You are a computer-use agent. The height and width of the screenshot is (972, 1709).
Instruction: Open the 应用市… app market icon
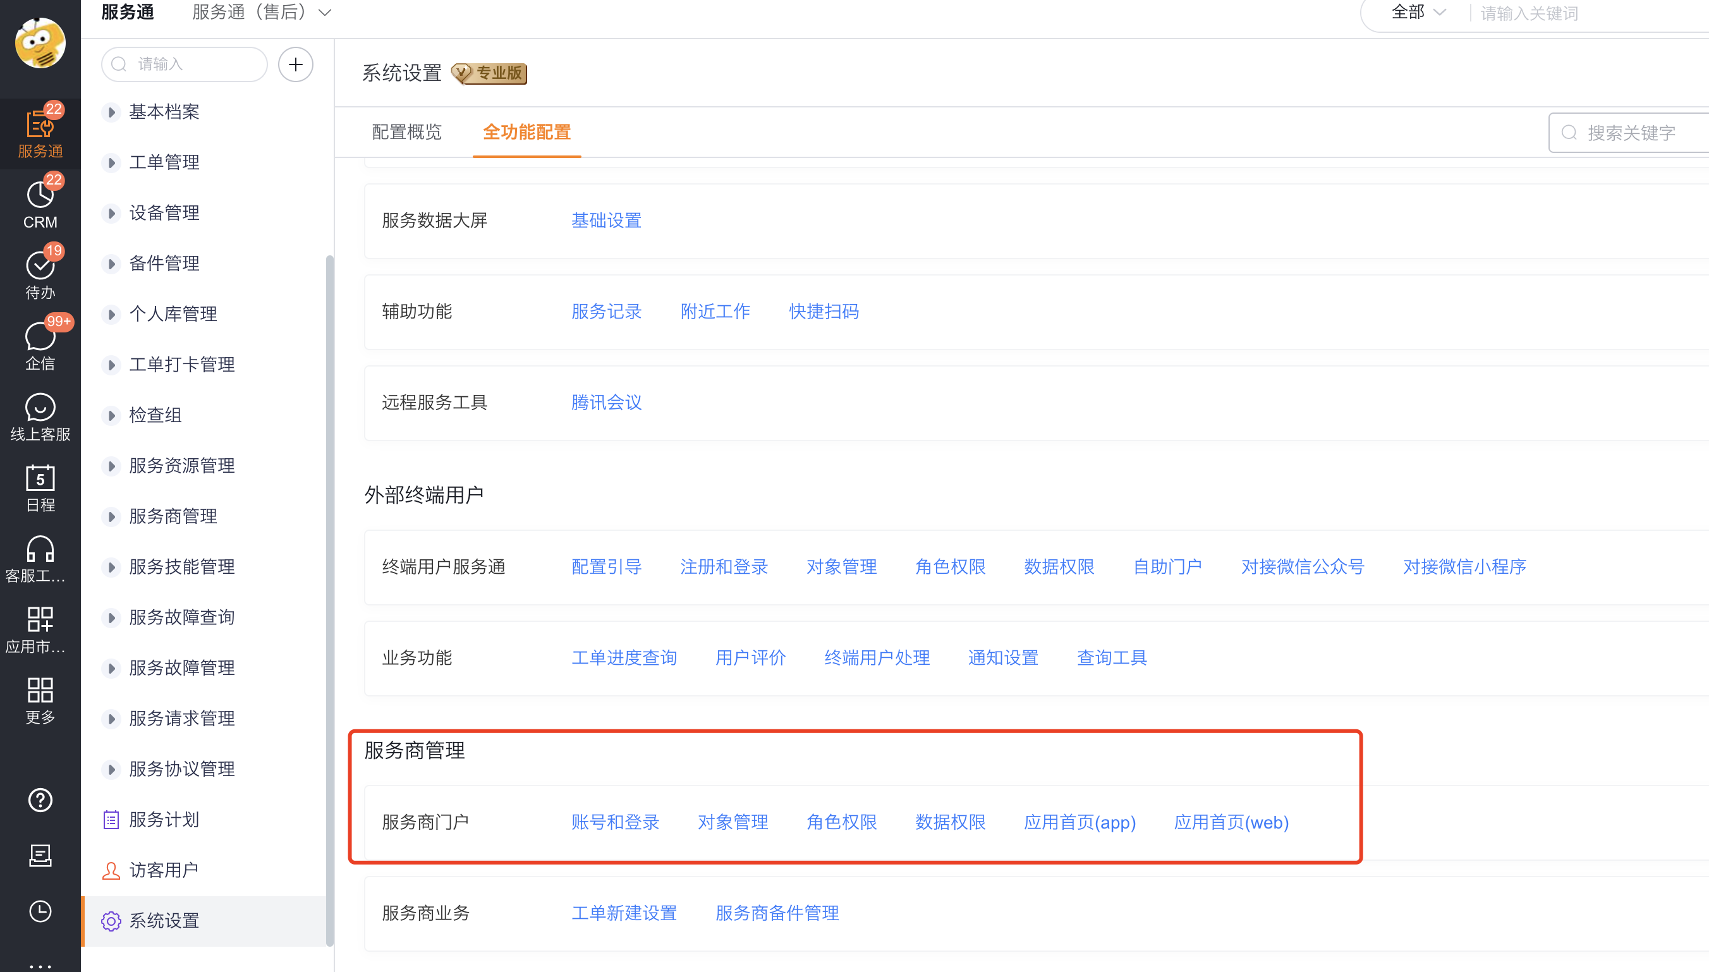pos(40,628)
